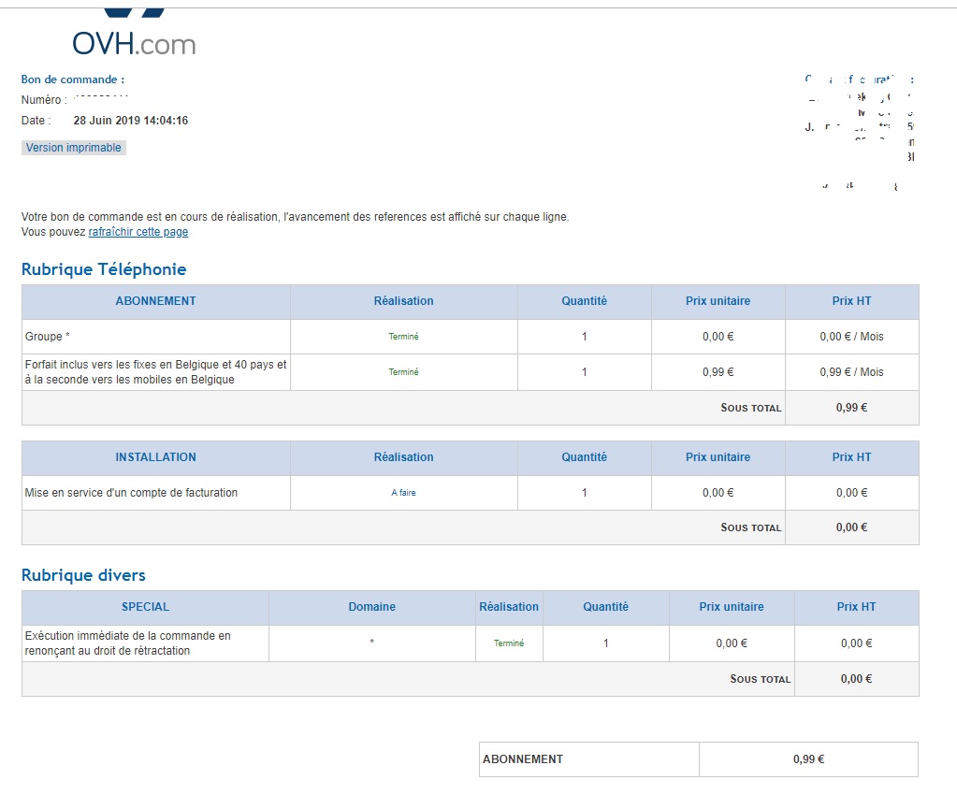Click the 'A faire' status for Mise en service
Screen dimensions: 957x809
point(403,493)
